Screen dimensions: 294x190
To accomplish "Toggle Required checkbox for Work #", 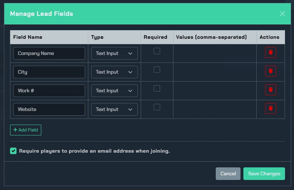I will point(157,88).
